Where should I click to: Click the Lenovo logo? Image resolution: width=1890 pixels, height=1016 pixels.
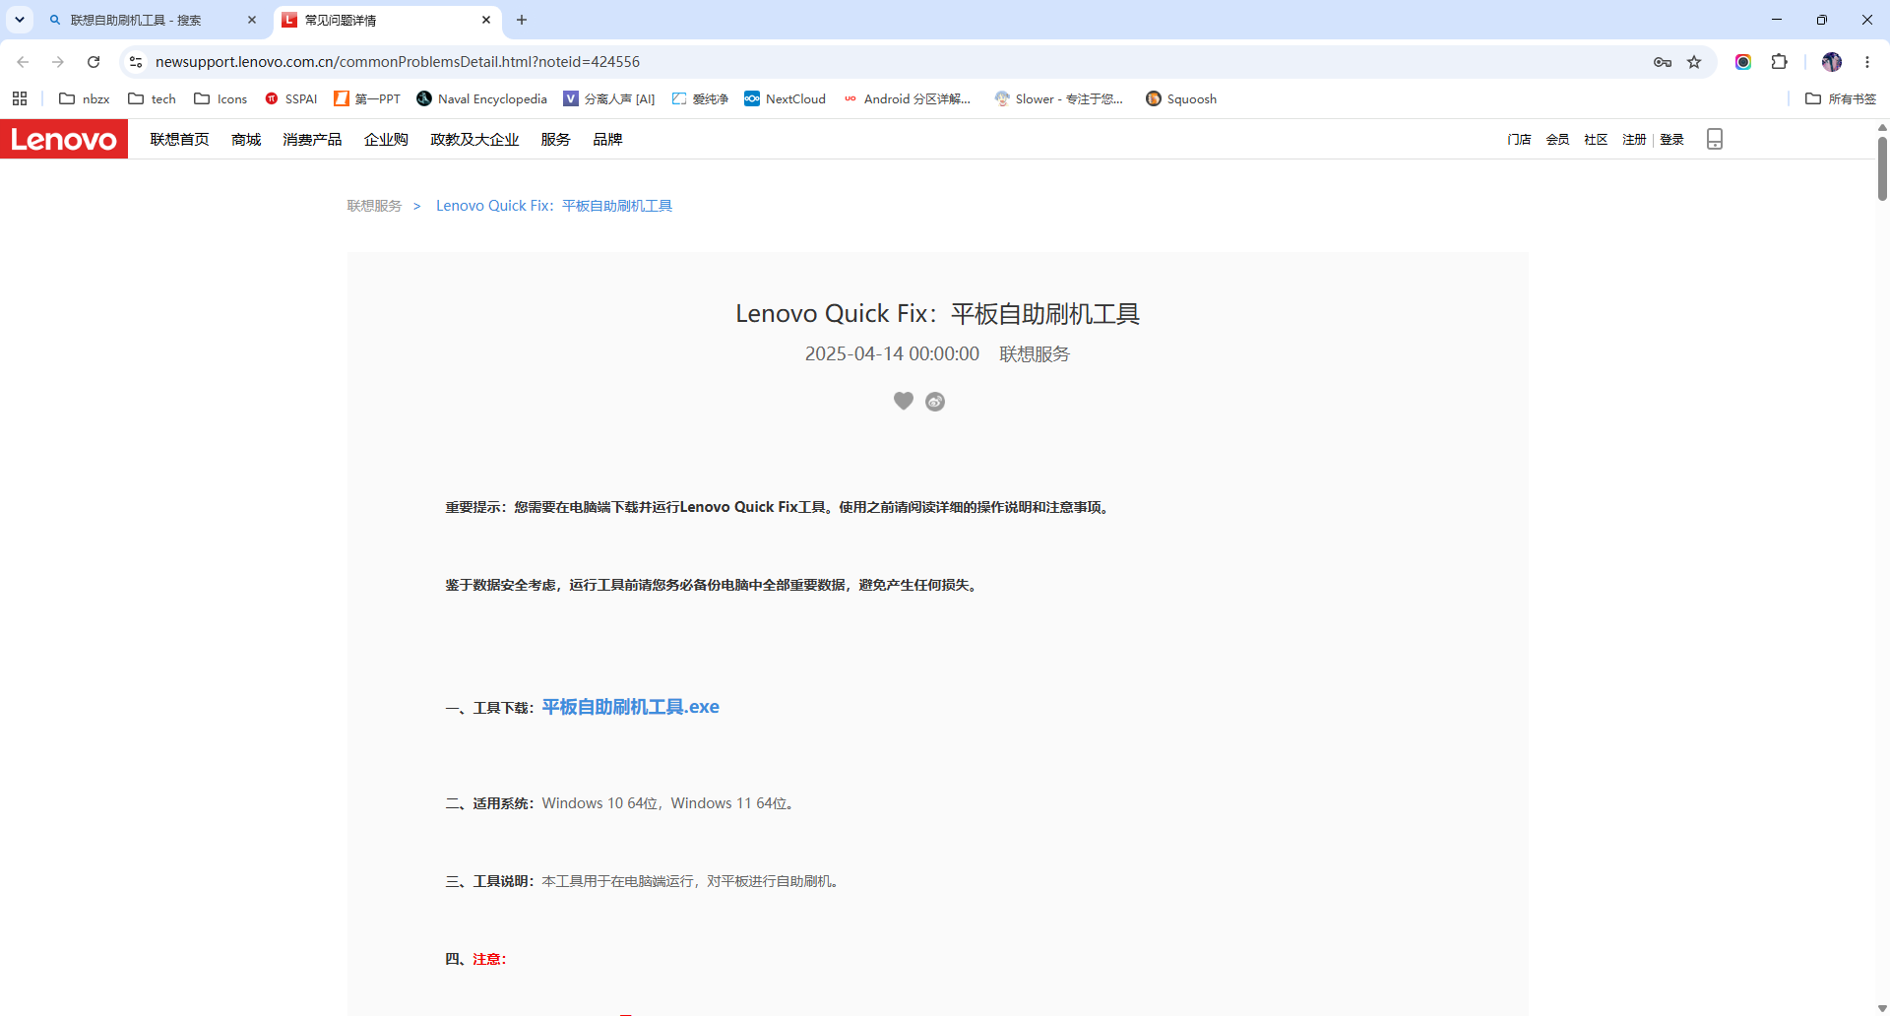pos(64,139)
